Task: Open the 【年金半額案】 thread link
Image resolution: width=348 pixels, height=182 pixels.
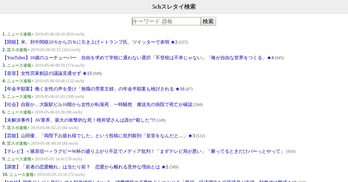Action: [93, 89]
